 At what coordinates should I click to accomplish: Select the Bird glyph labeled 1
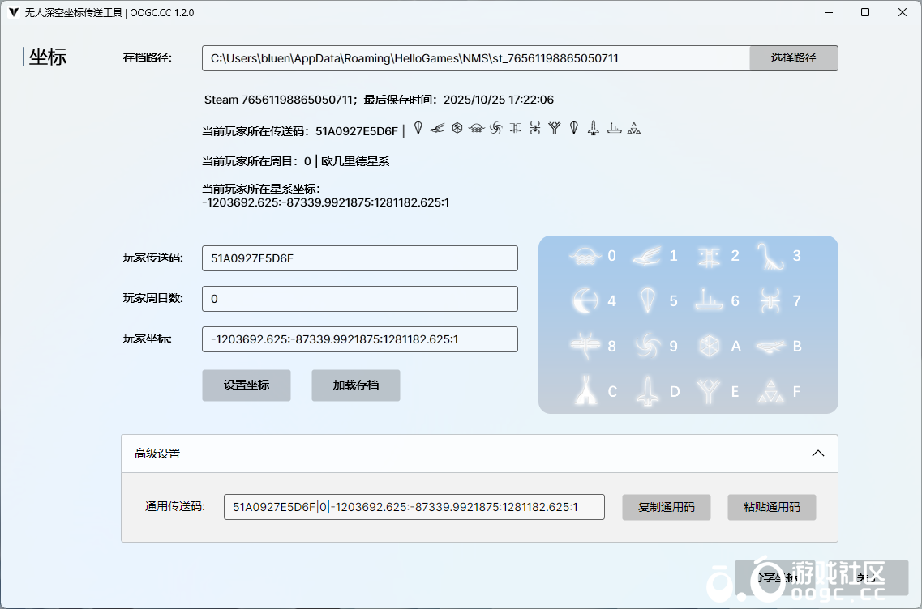pyautogui.click(x=646, y=256)
